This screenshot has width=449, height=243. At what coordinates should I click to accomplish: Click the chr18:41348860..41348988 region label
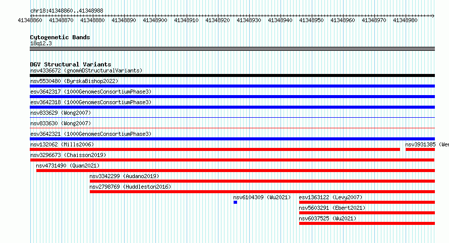coord(67,11)
